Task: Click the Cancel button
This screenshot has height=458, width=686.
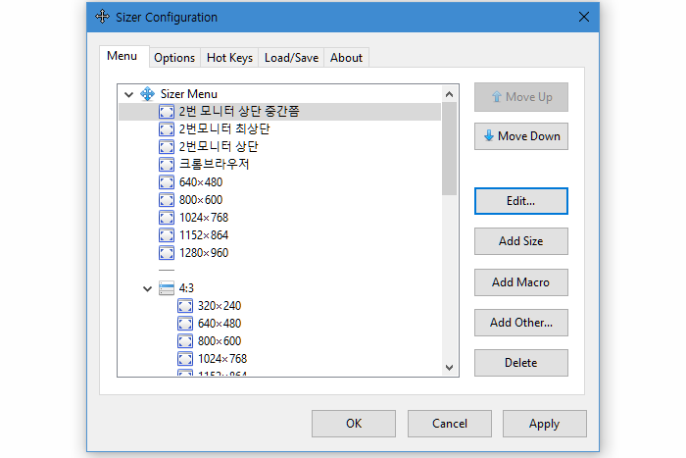Action: [450, 424]
